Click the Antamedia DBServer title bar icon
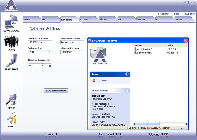The width and height of the screenshot is (197, 140). 90,41
